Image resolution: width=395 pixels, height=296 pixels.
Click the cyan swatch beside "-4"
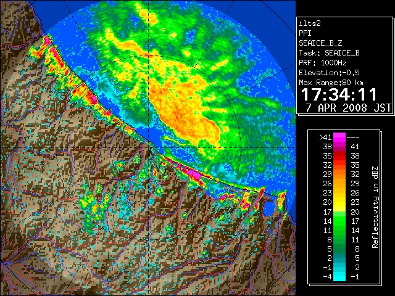(x=339, y=277)
